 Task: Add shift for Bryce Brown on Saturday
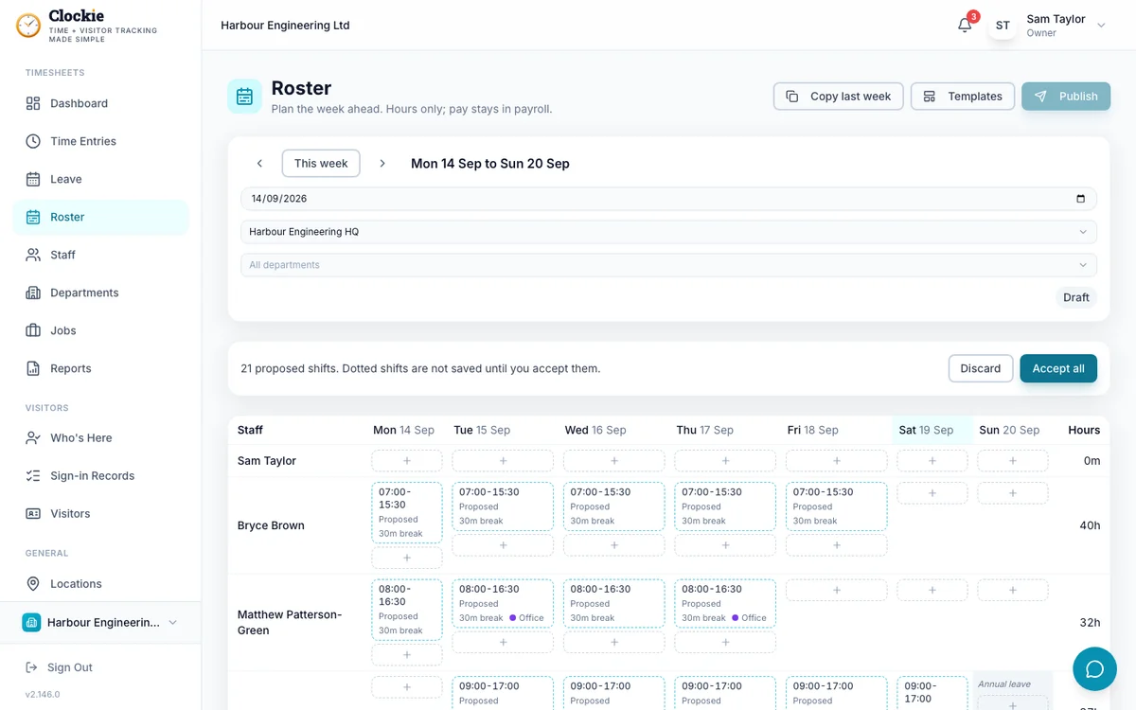[932, 493]
